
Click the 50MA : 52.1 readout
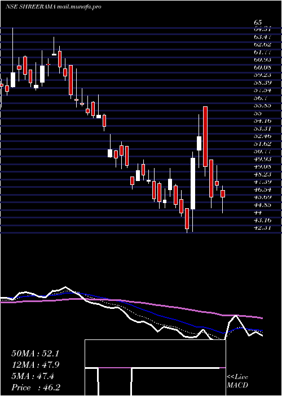[x=35, y=354]
